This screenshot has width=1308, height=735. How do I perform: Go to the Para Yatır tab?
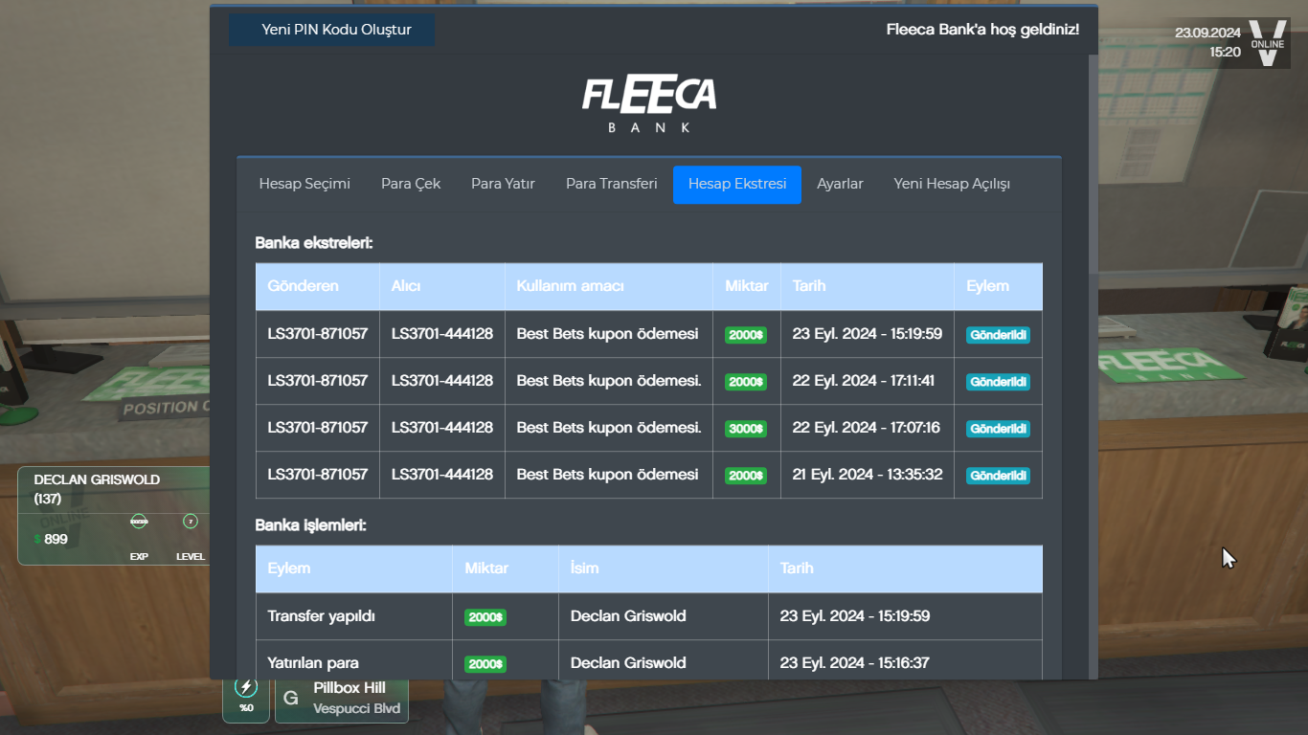click(503, 184)
